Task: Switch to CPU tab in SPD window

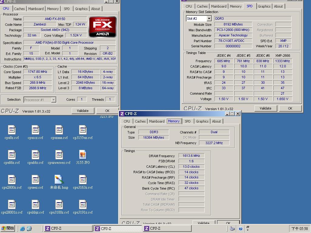Action: point(189,6)
